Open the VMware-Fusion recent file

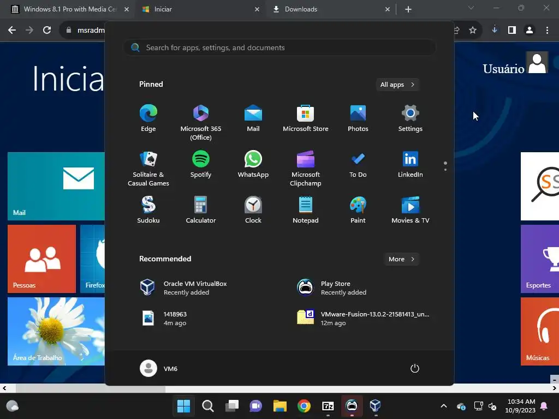click(364, 319)
